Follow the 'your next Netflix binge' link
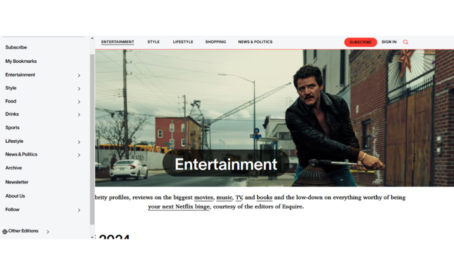Screen dimensions: 454x275 click(x=179, y=207)
